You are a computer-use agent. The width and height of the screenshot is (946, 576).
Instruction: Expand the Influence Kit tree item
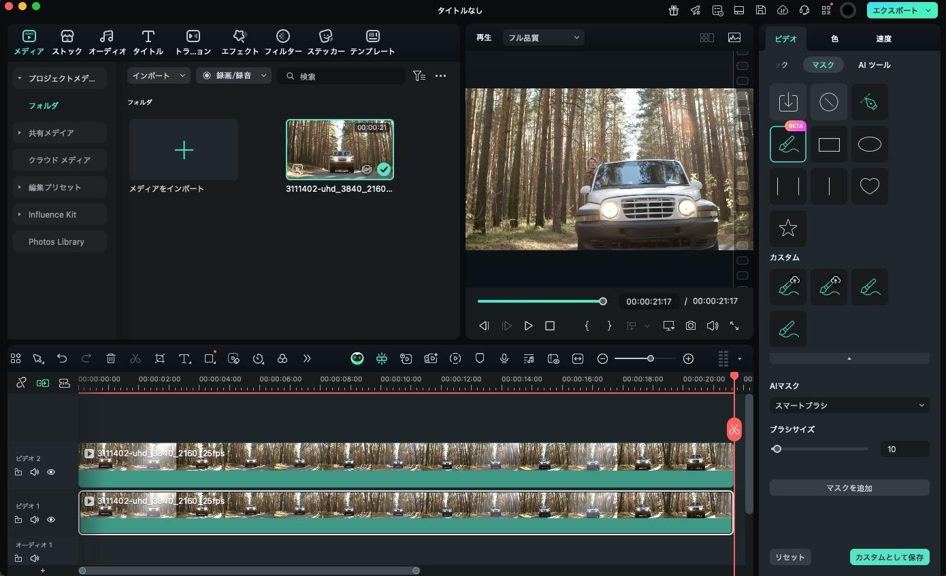coord(20,214)
